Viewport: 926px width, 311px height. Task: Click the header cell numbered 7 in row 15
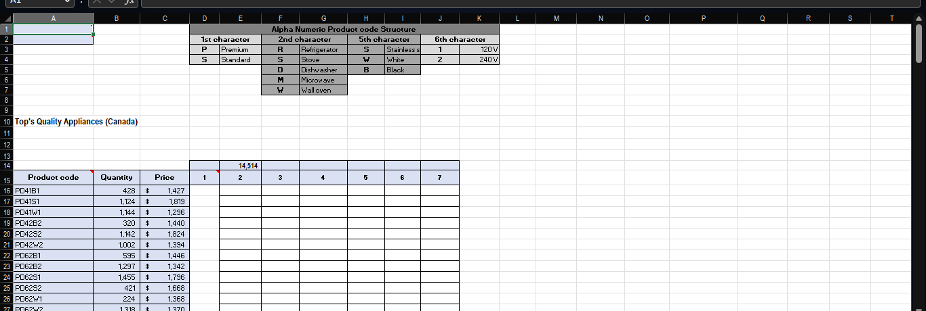tap(440, 177)
